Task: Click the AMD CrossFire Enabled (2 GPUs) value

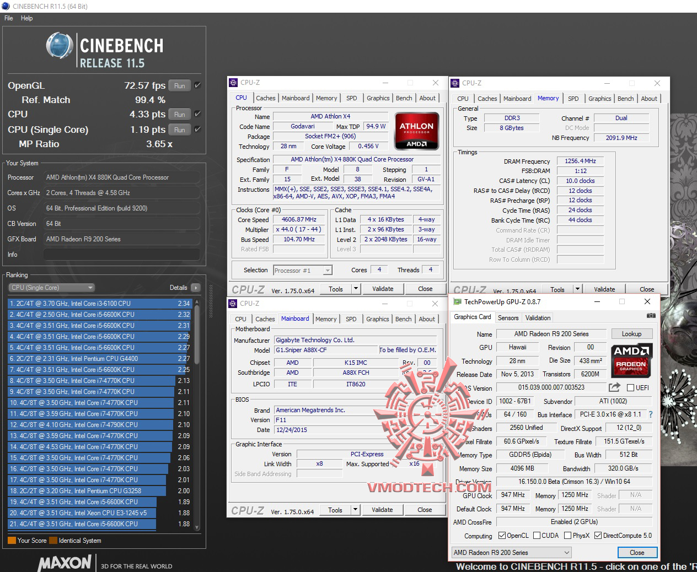Action: [x=574, y=522]
